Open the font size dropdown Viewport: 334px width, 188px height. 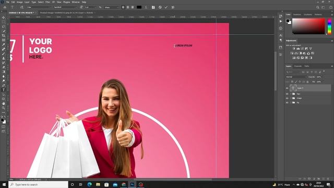click(90, 7)
